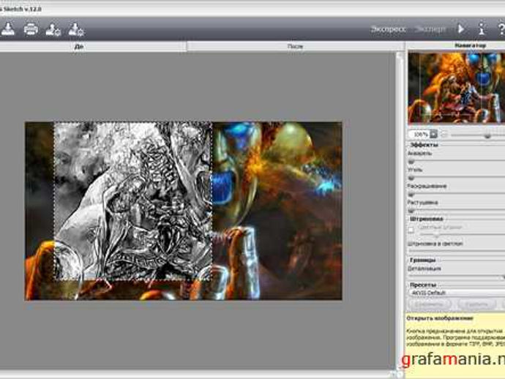This screenshot has width=505, height=379.
Task: Open the AKVIS Default presets dropdown
Action: pos(457,293)
